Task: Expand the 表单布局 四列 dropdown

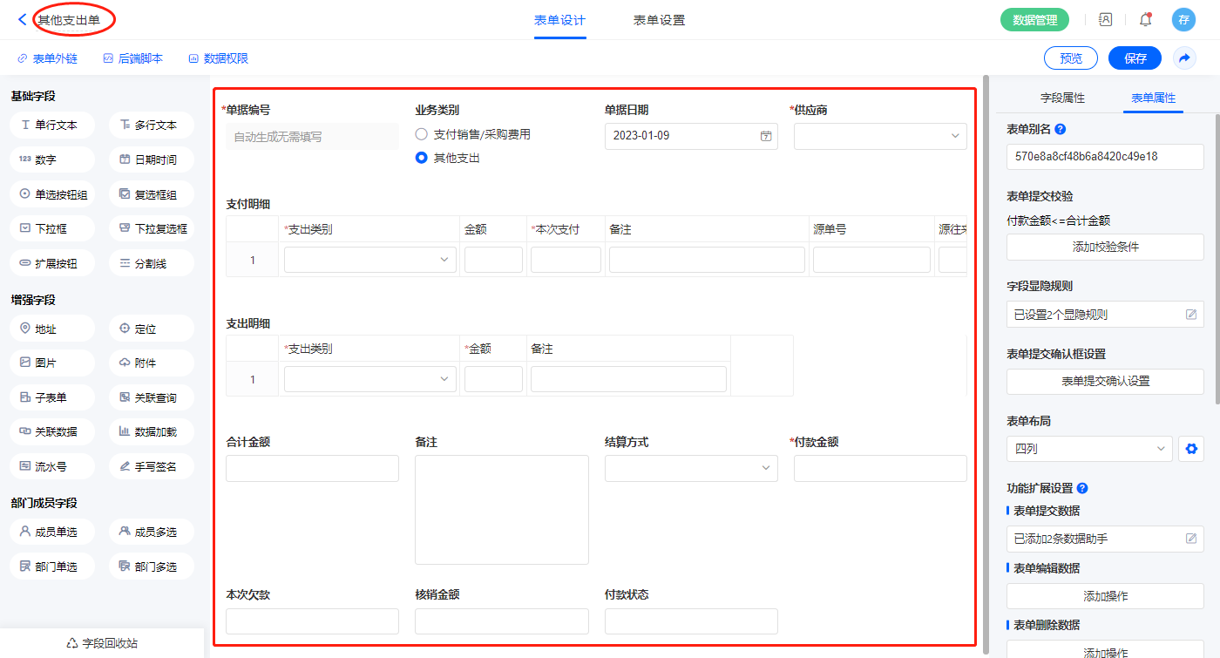Action: point(1089,449)
